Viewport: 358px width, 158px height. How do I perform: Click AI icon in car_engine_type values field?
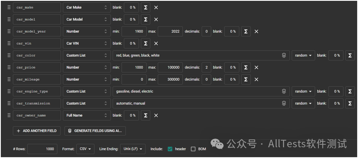[284, 92]
